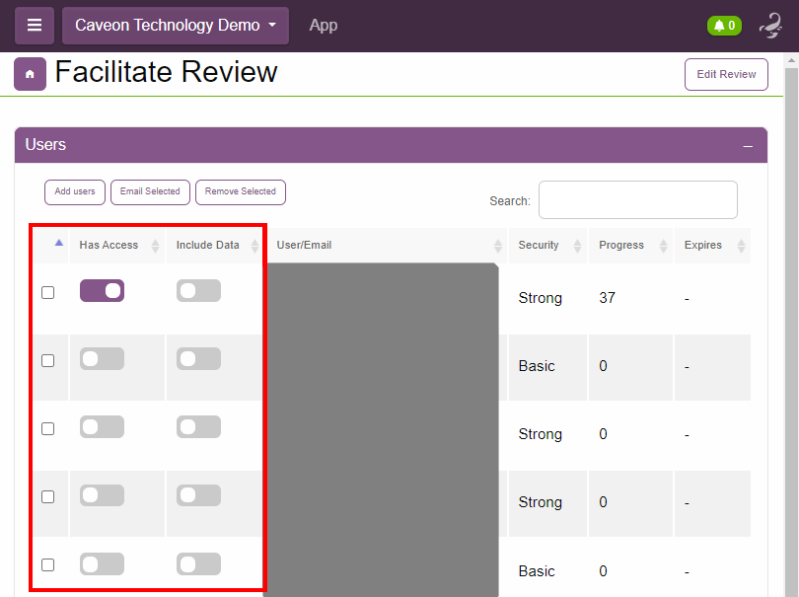
Task: Disable Has Access toggle in Progress 37 row
Action: [x=102, y=290]
